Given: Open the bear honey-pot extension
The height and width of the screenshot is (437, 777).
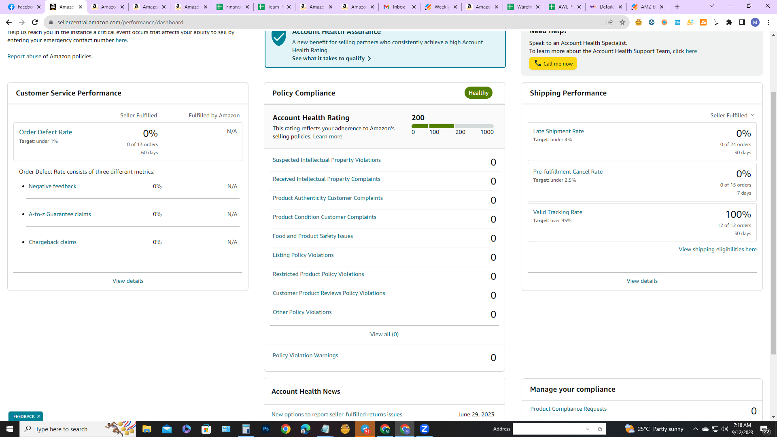Looking at the screenshot, I should point(639,22).
